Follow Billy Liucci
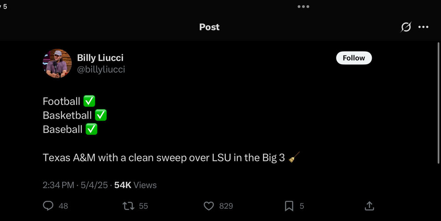 pyautogui.click(x=354, y=58)
